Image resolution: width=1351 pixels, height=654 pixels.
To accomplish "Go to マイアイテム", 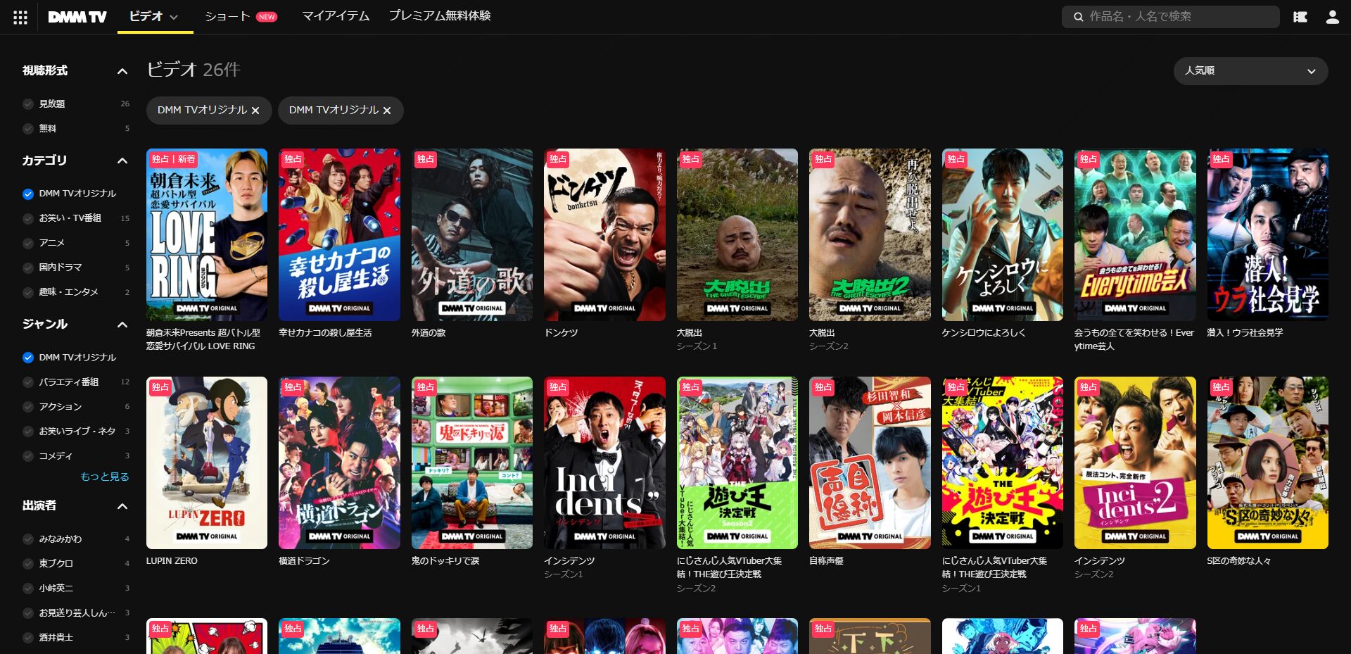I will [336, 16].
